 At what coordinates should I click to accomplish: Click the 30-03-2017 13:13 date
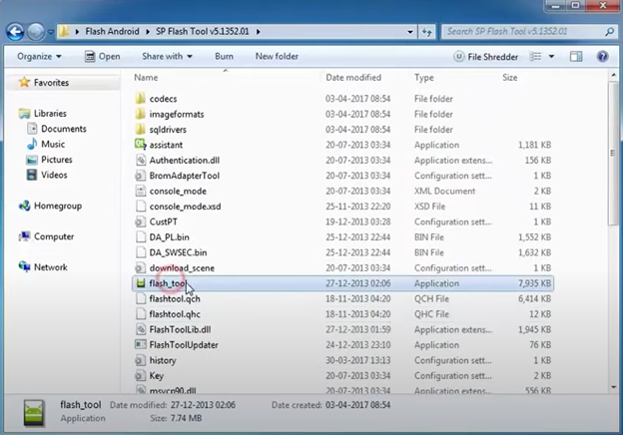358,360
